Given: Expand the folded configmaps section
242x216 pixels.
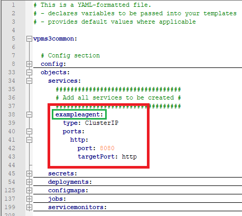Looking at the screenshot, I should [29, 190].
